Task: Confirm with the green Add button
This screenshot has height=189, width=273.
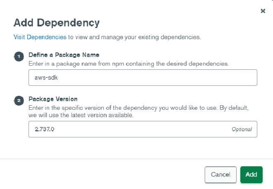Action: tap(251, 175)
